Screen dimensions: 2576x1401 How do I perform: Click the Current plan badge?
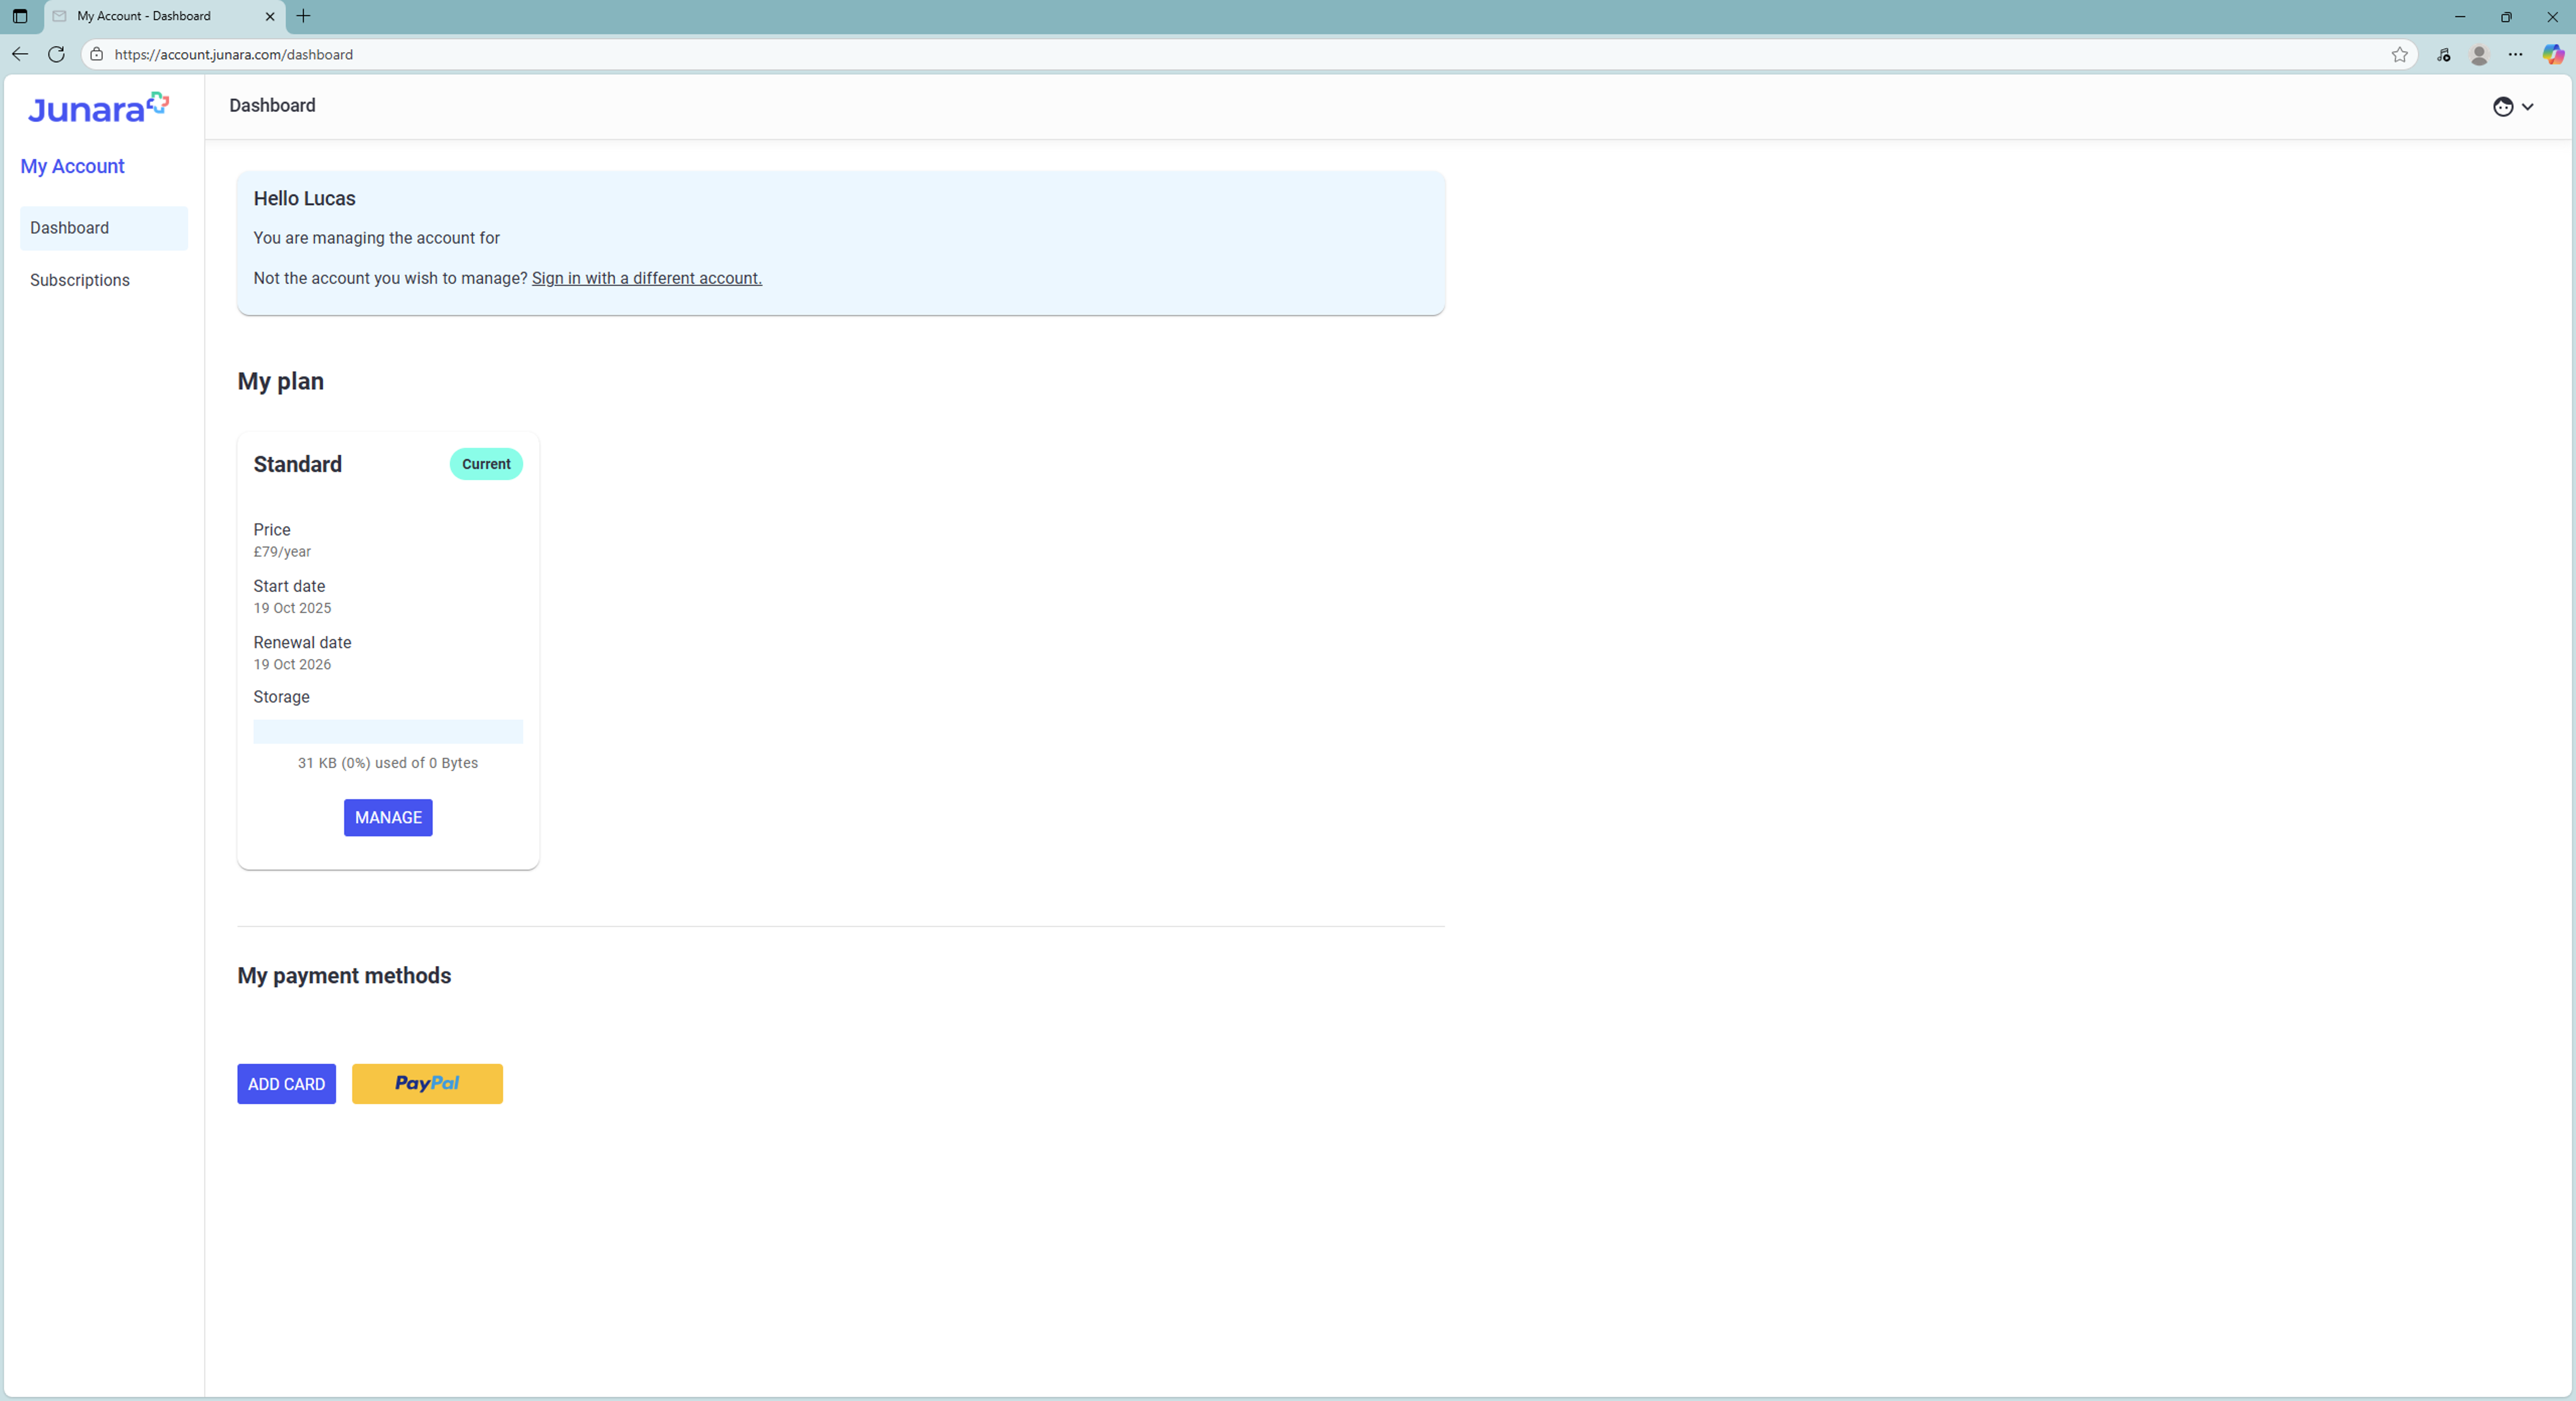point(486,464)
